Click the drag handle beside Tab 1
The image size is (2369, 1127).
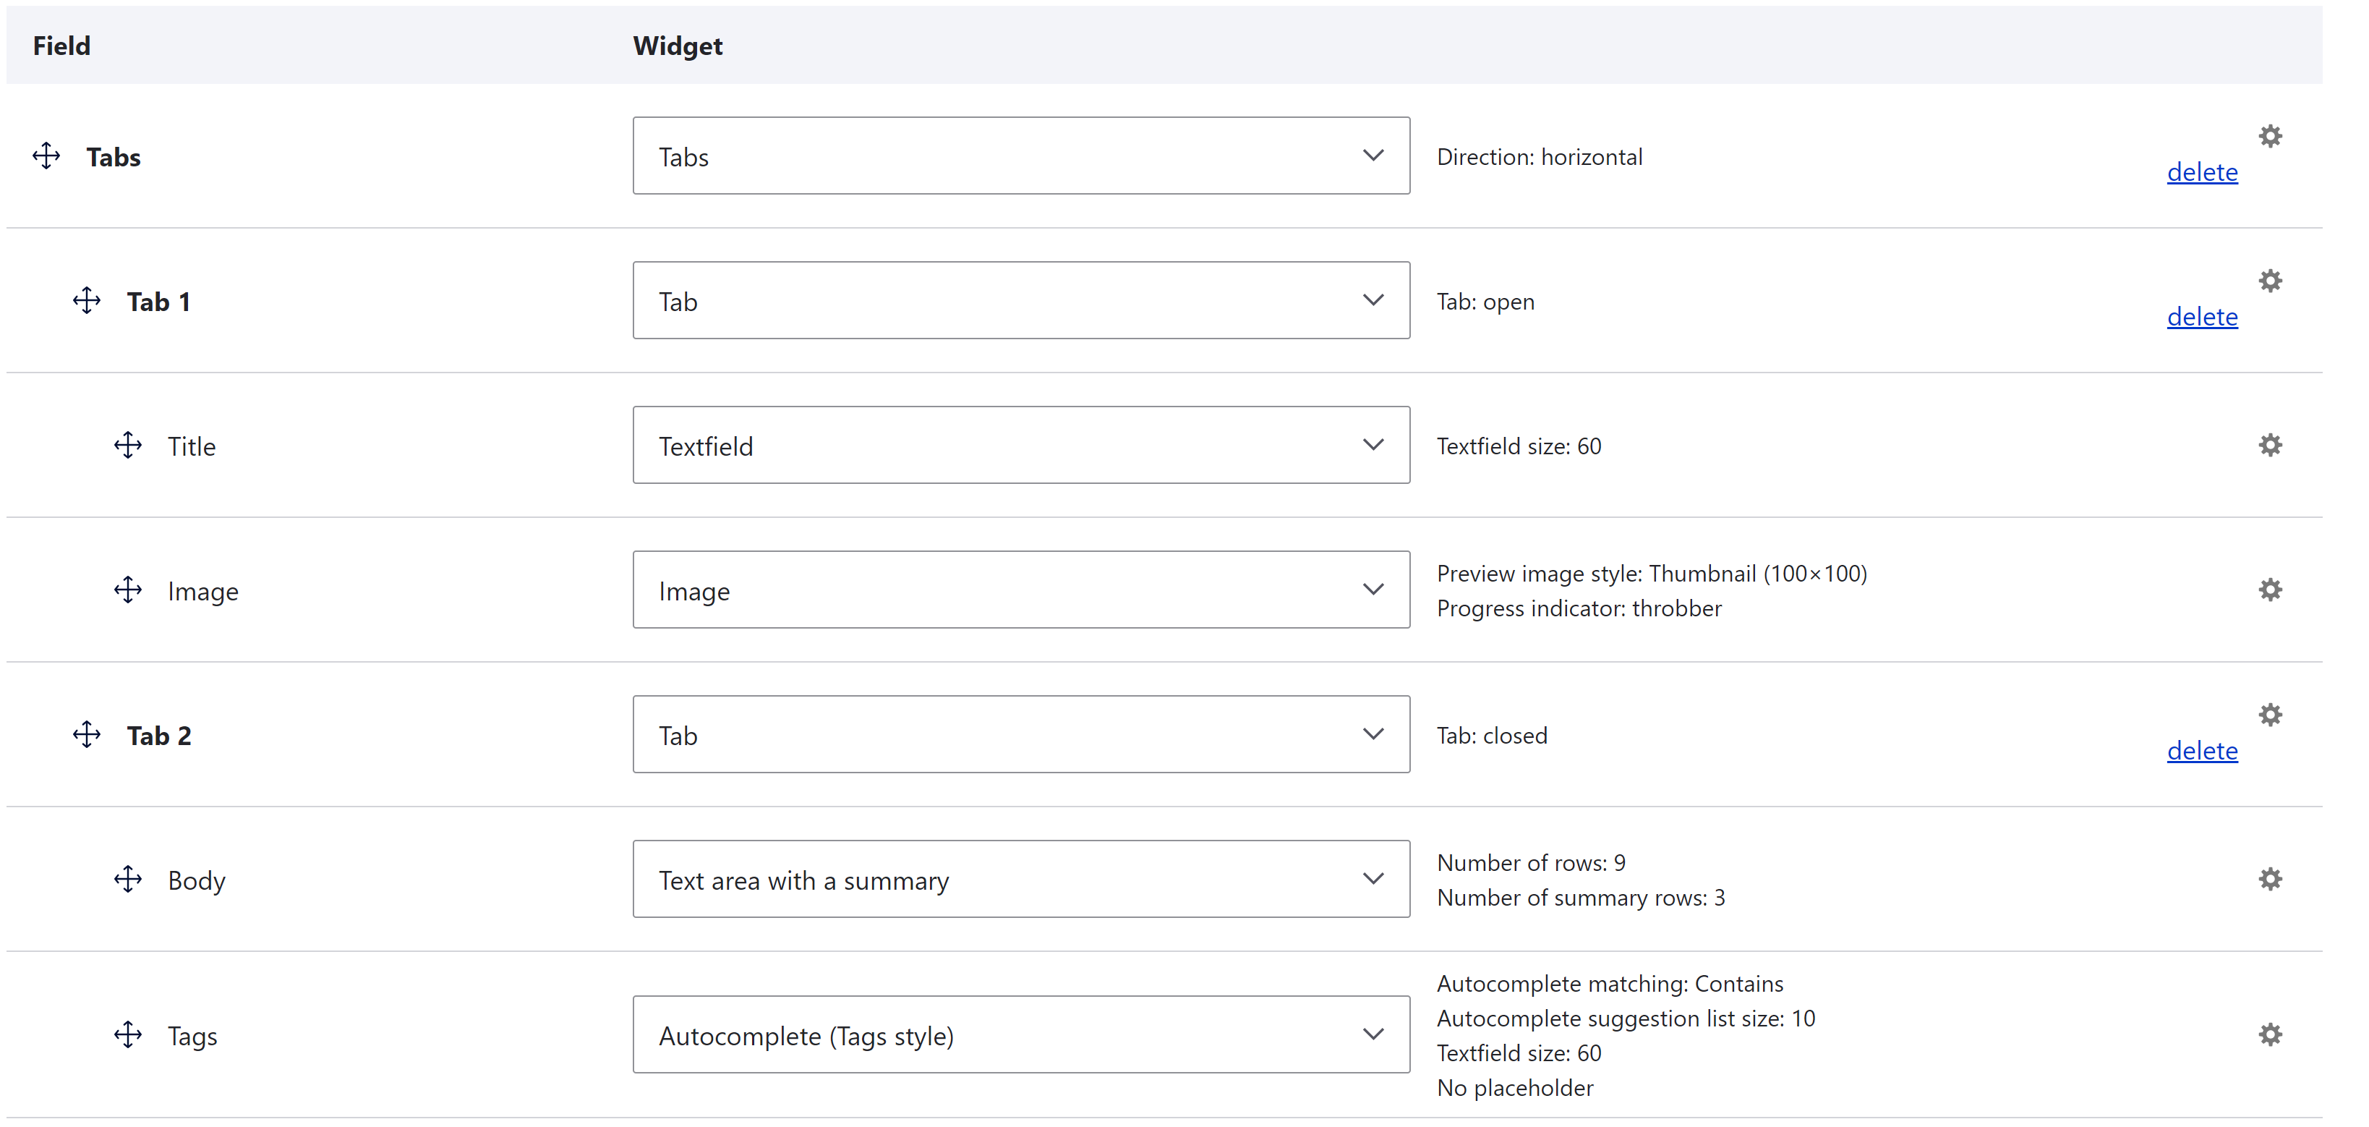pos(85,300)
